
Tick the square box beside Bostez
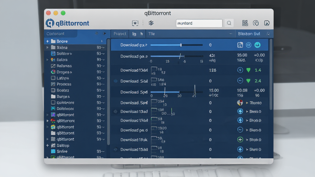click(53, 90)
